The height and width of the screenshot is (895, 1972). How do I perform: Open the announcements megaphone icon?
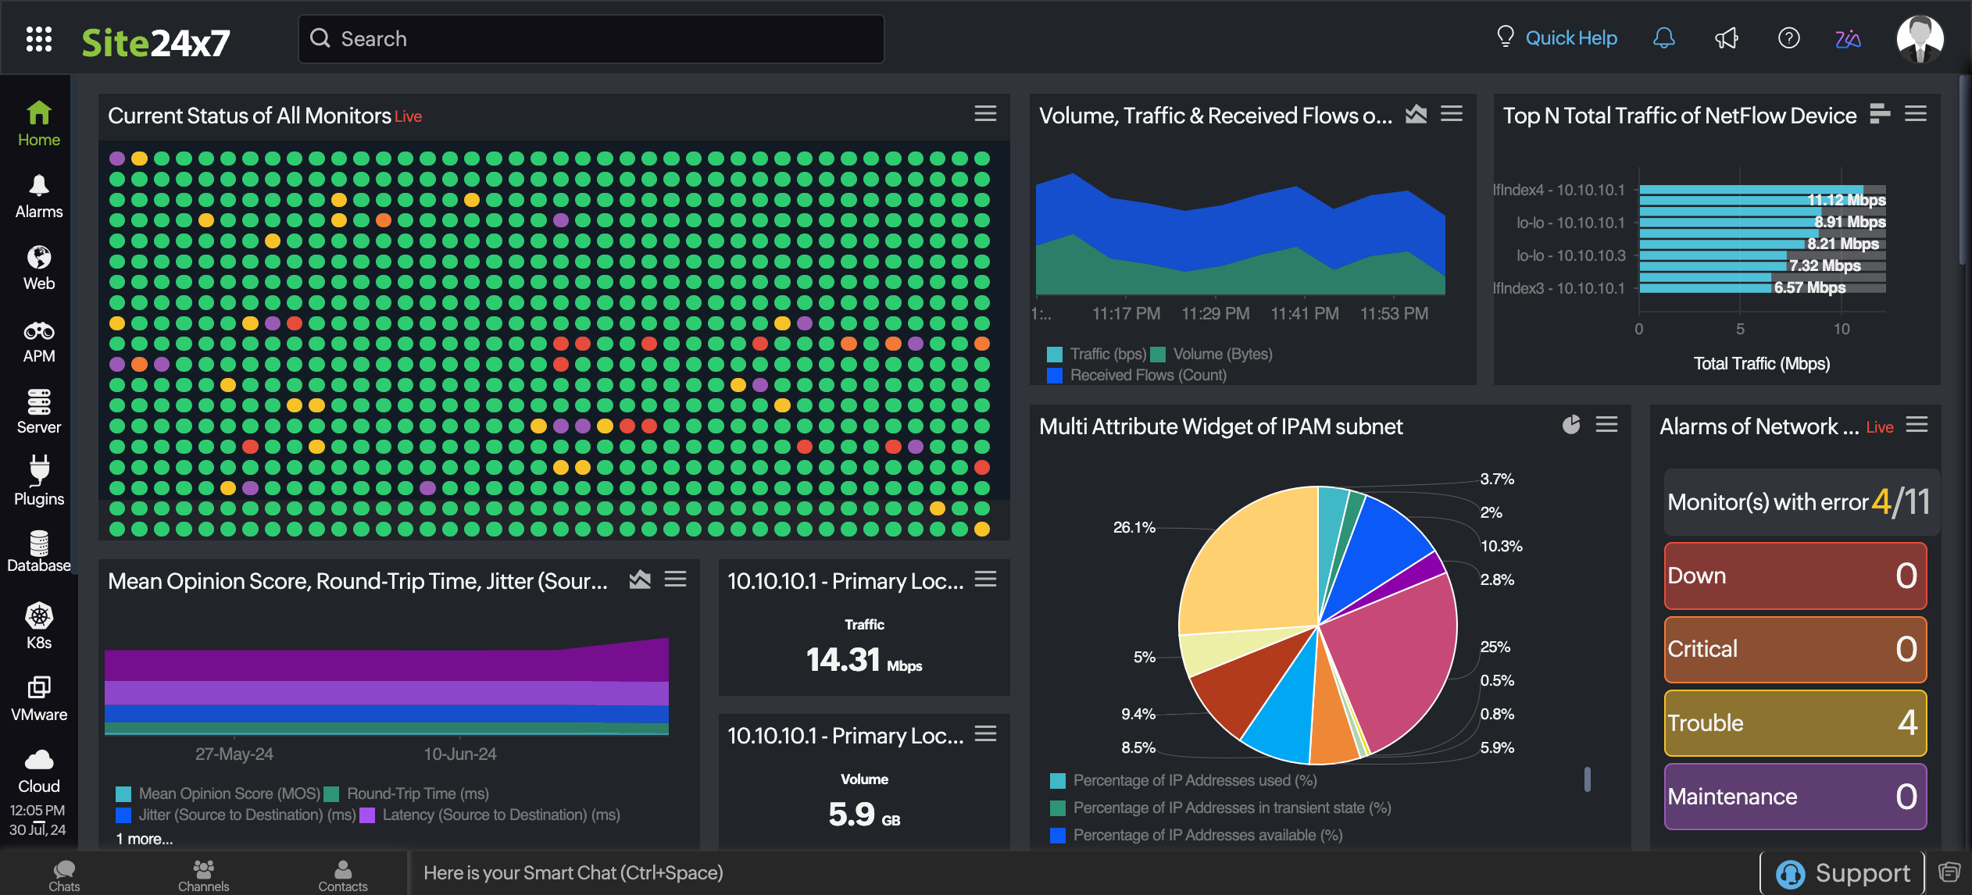point(1726,38)
